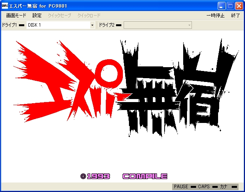This screenshot has height=192, width=245.
Task: Click 一時停止 to pause emulation
Action: (x=215, y=16)
